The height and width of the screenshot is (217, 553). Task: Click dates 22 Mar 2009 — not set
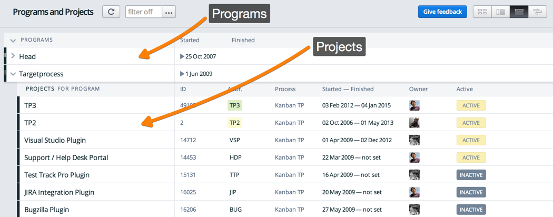click(351, 157)
